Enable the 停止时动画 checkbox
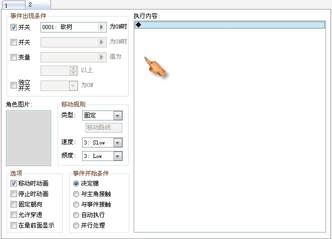The image size is (332, 239). click(x=14, y=193)
